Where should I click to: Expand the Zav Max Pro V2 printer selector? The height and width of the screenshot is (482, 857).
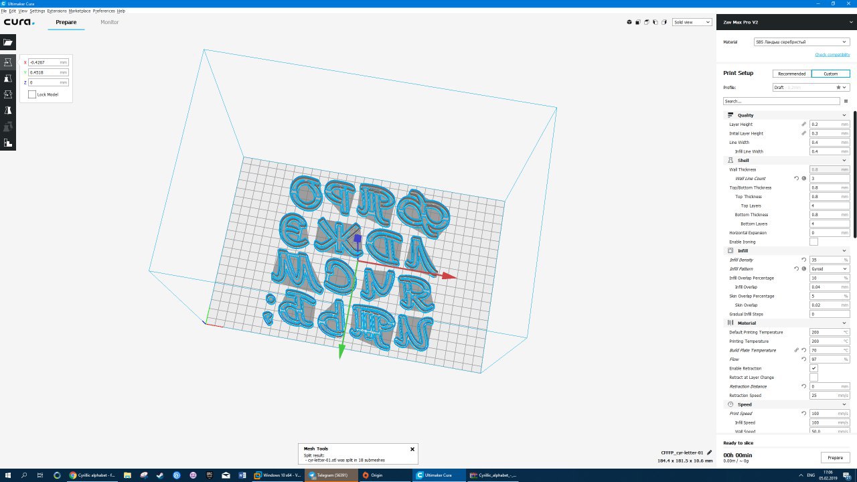pyautogui.click(x=787, y=22)
